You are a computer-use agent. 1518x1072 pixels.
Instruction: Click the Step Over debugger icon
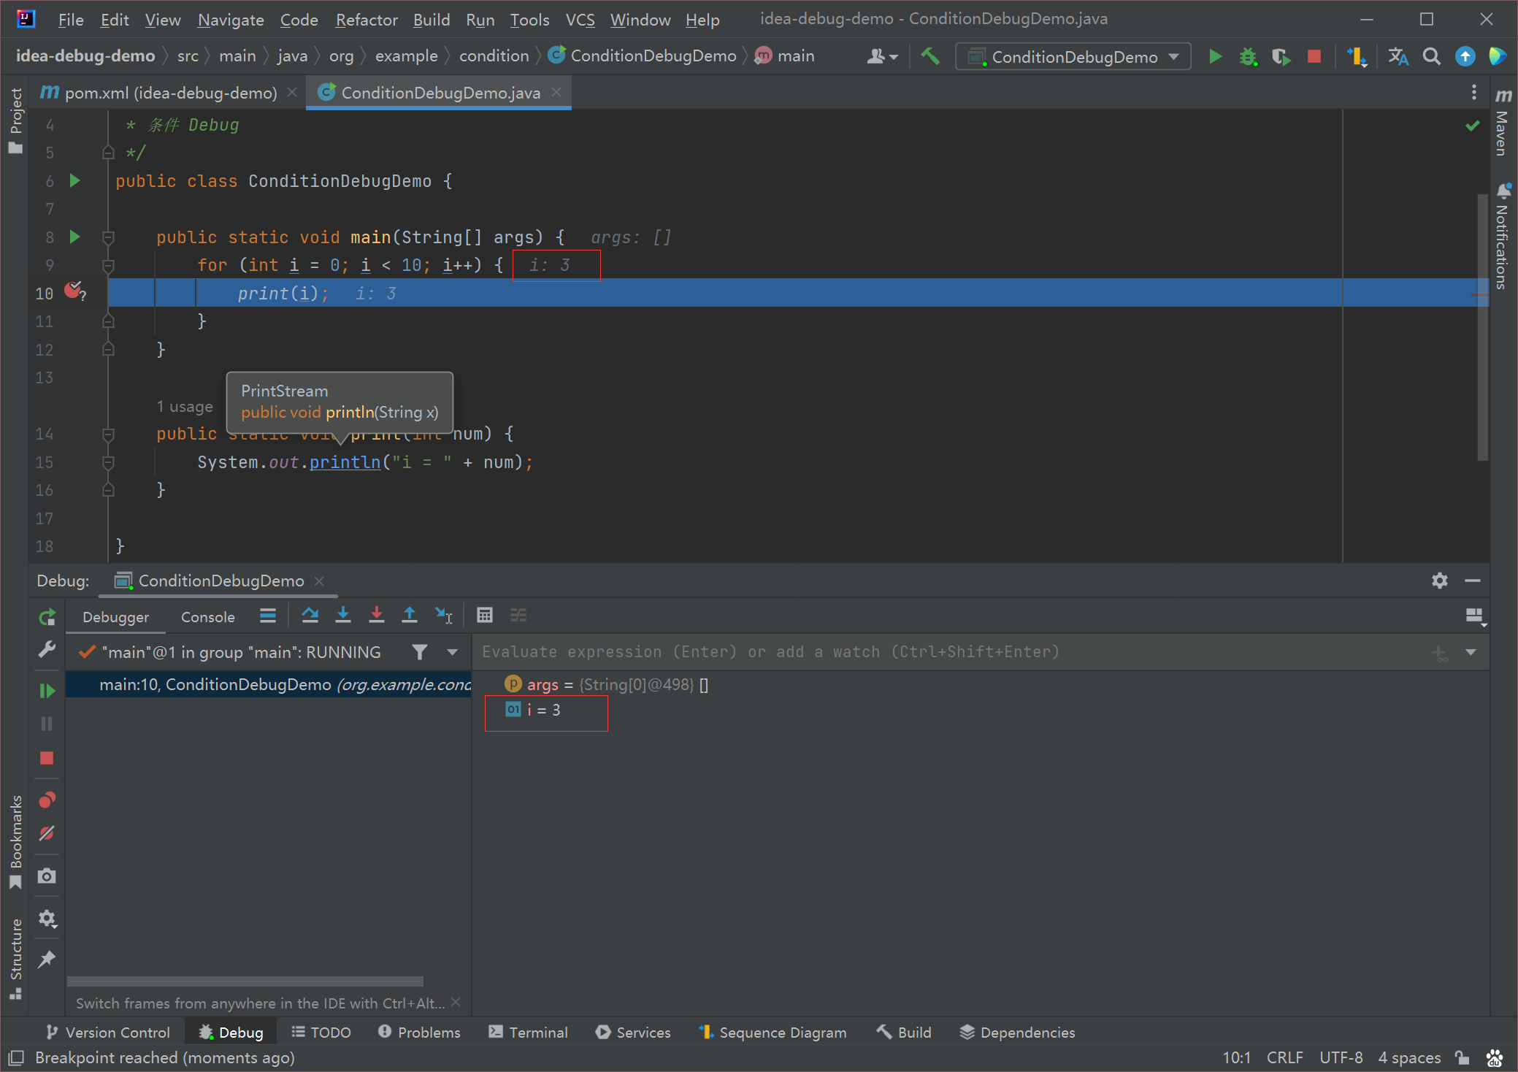310,615
